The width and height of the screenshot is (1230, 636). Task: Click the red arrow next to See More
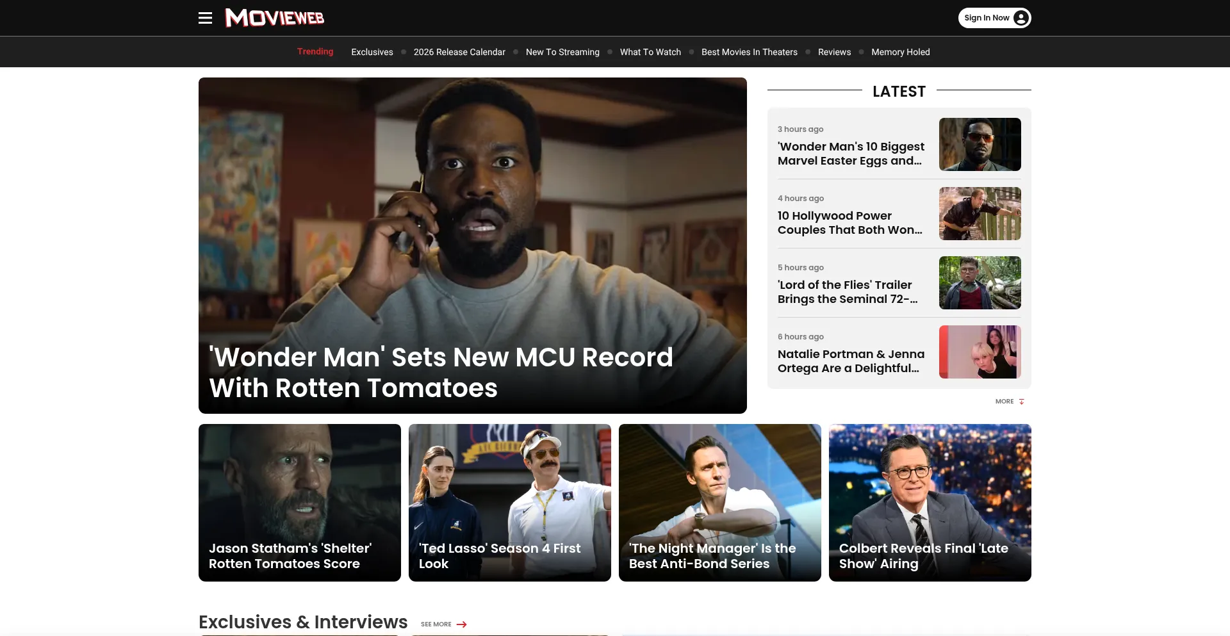[461, 624]
